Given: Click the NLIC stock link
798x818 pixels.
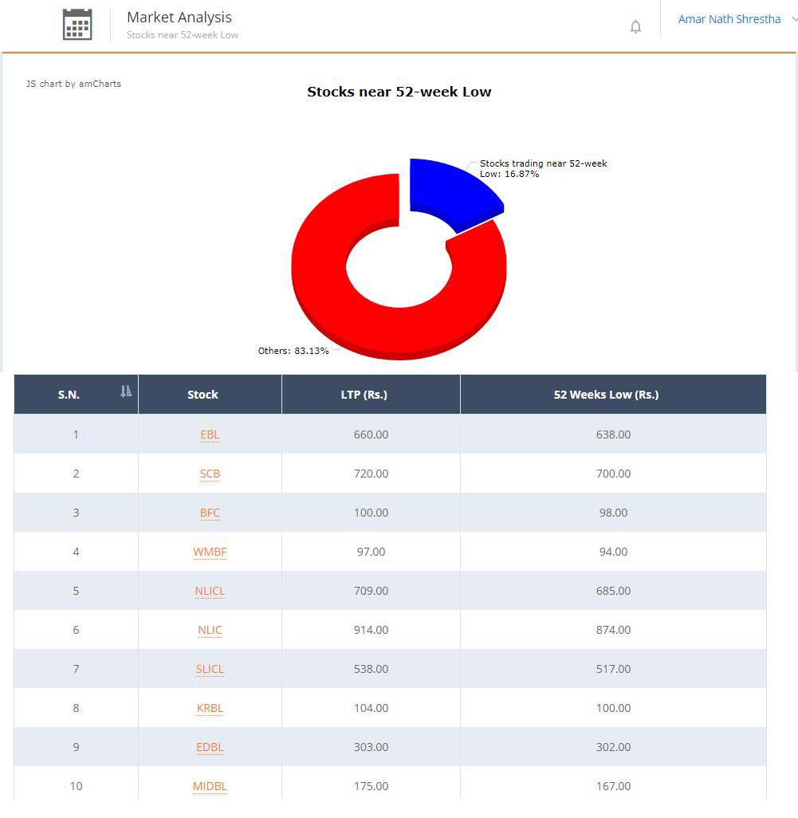Looking at the screenshot, I should click(x=210, y=630).
